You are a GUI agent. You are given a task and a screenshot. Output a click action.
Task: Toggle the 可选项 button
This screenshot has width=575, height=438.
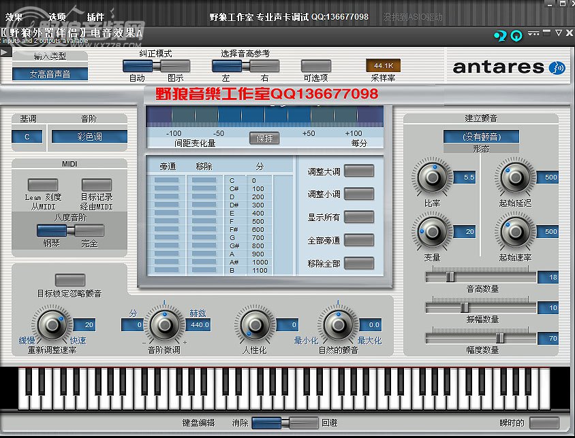click(315, 66)
